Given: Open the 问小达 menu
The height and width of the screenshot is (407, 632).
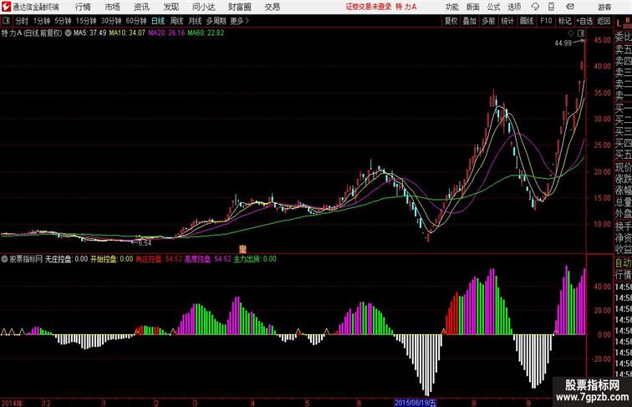Looking at the screenshot, I should (x=203, y=7).
